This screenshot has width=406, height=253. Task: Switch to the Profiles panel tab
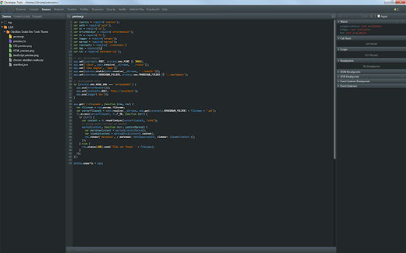84,9
